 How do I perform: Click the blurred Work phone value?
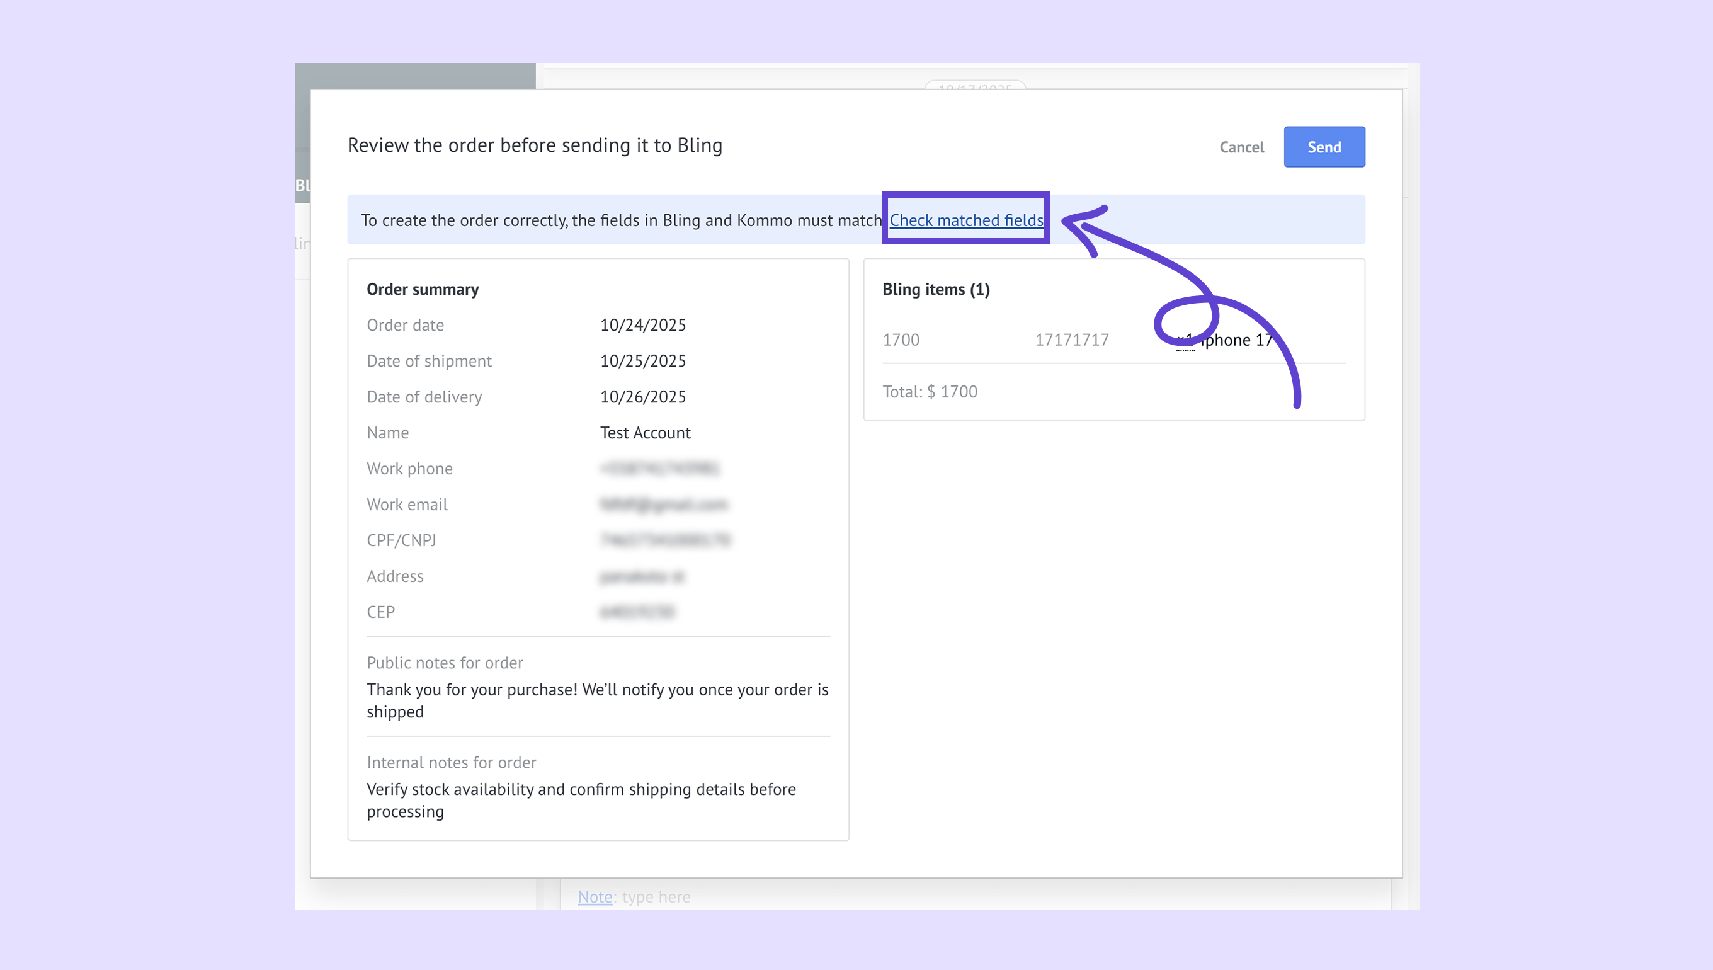point(659,469)
